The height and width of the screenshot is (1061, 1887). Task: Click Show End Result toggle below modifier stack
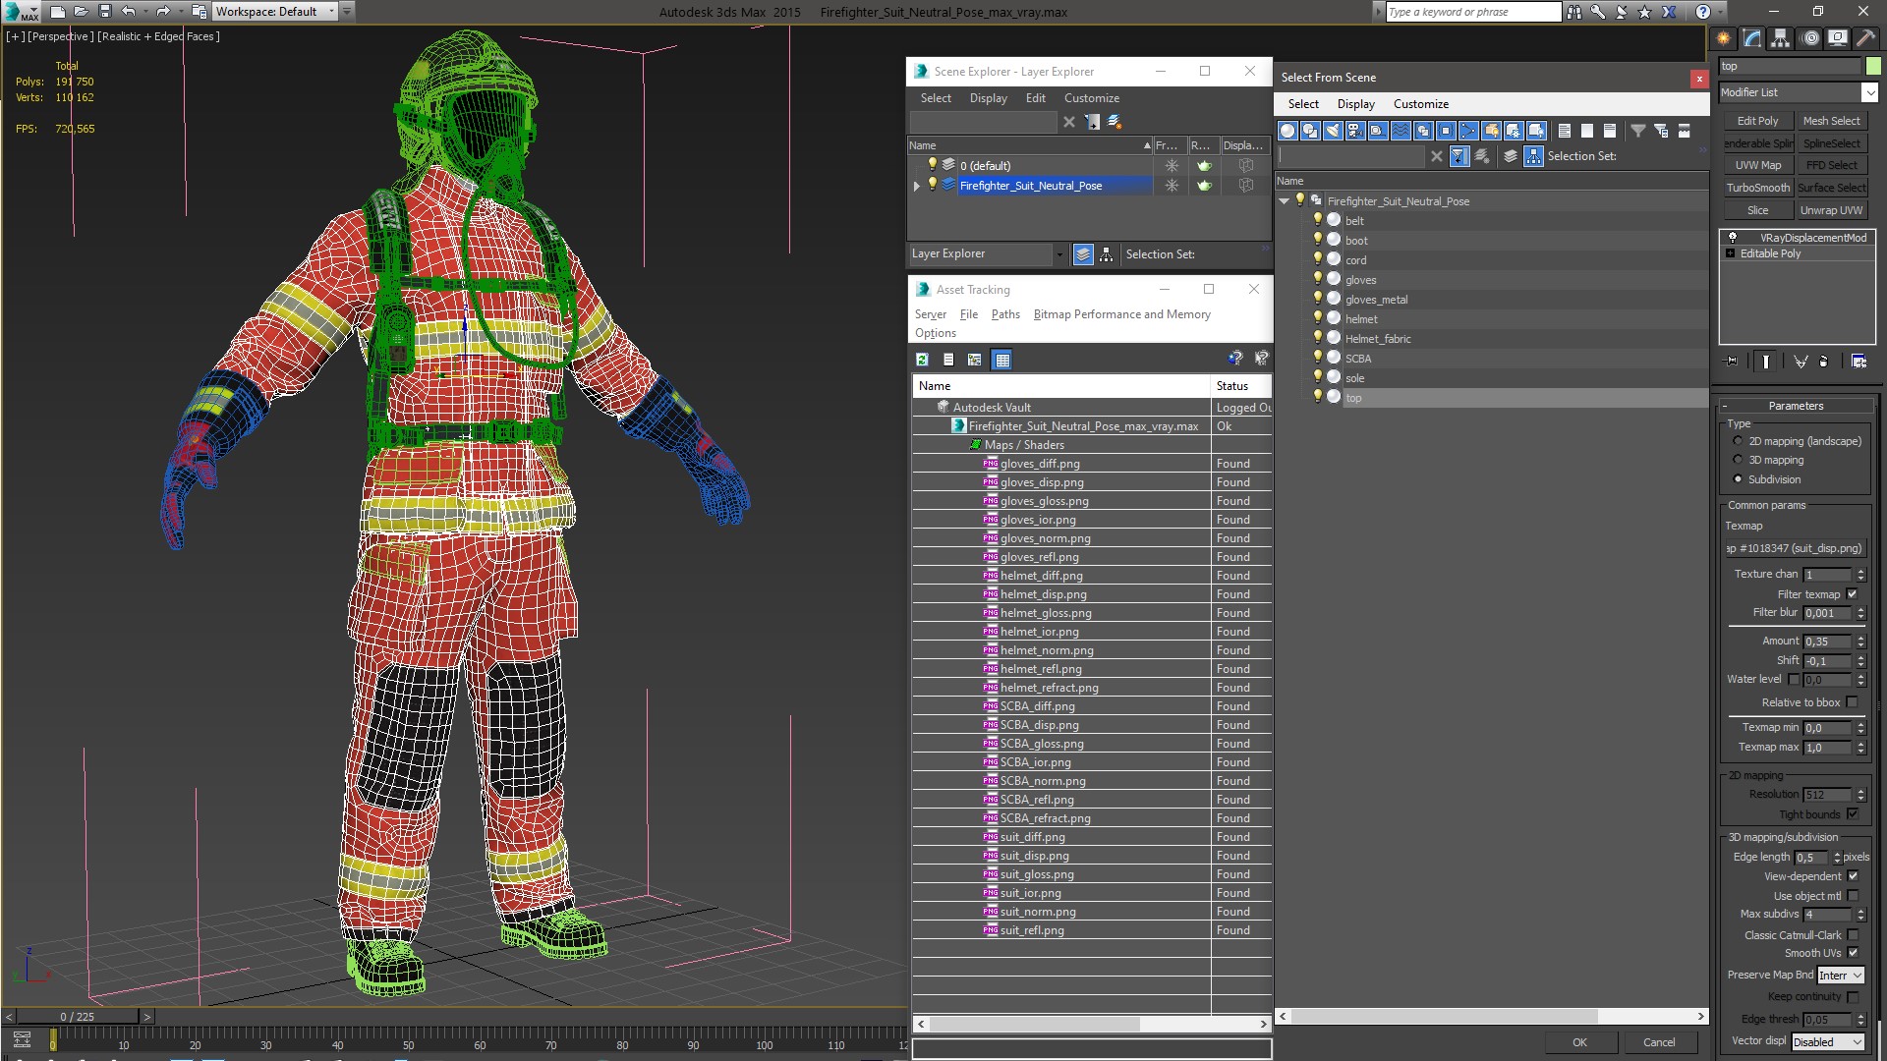(1766, 362)
